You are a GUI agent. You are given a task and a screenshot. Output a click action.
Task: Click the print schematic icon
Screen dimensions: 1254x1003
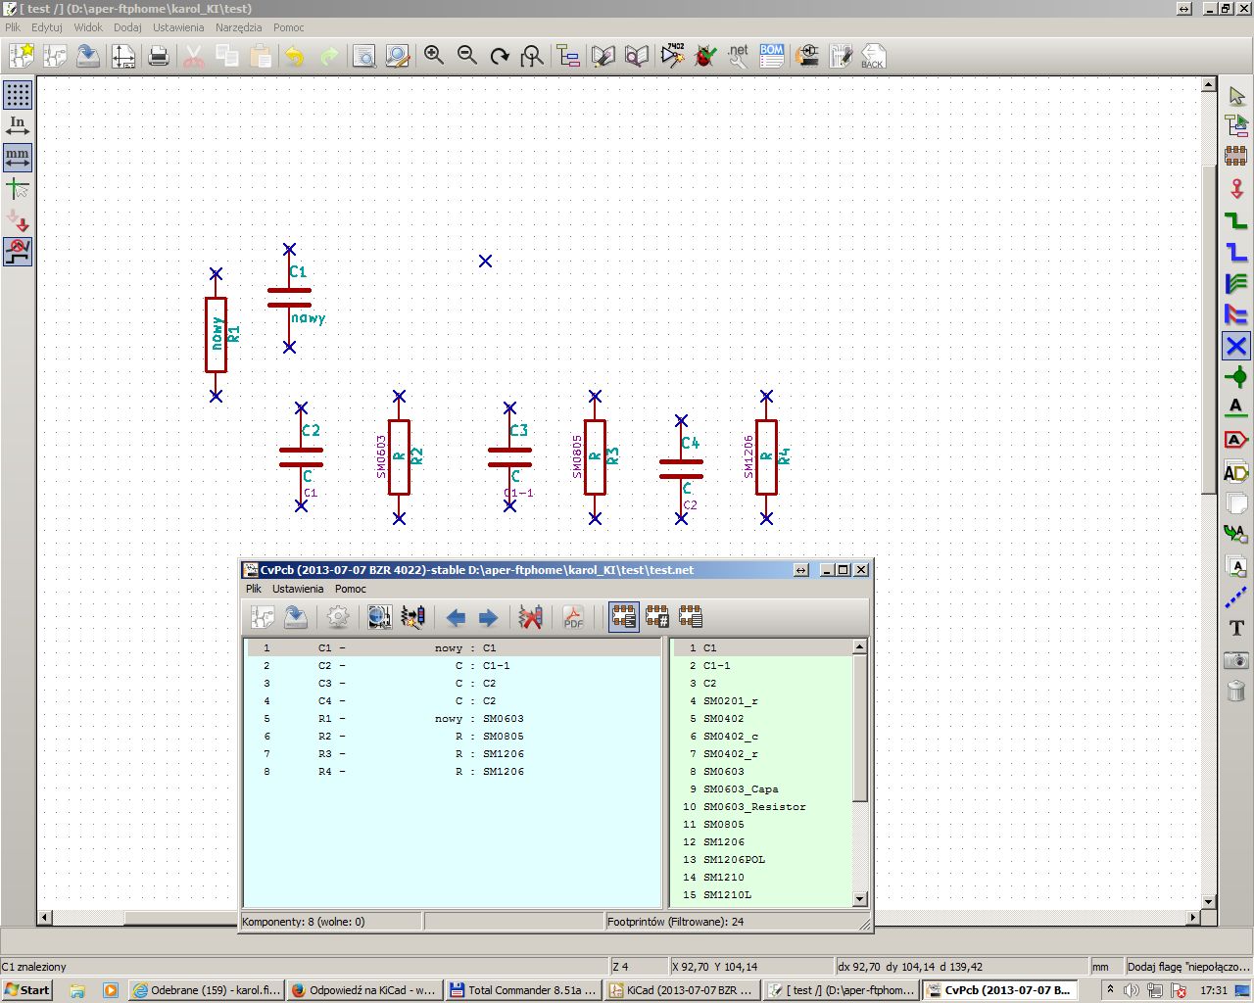[x=159, y=56]
